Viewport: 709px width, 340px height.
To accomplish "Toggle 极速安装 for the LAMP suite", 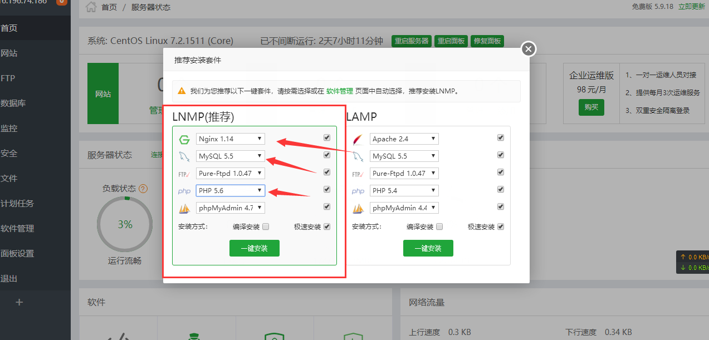I will tap(501, 226).
